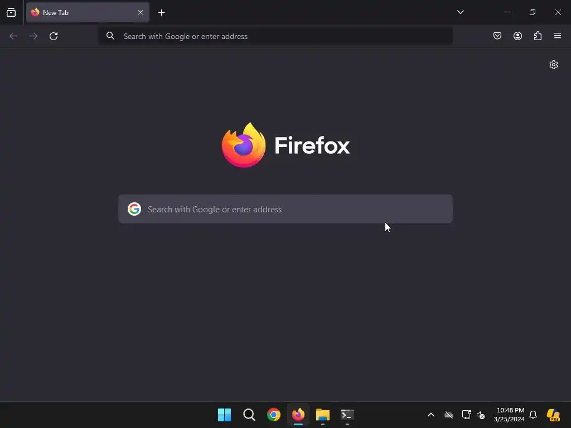Click the Google logo in the search box
The image size is (571, 428).
(x=134, y=209)
